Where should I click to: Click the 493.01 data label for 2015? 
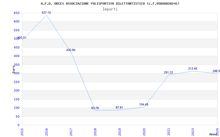coord(22,38)
